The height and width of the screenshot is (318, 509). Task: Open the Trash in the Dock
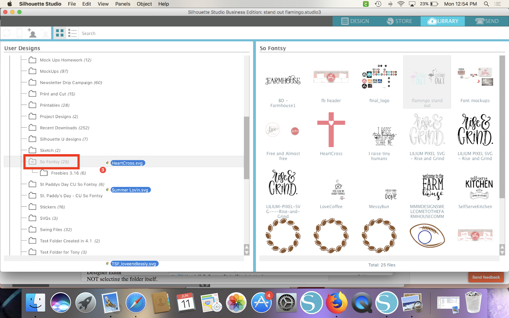click(473, 302)
